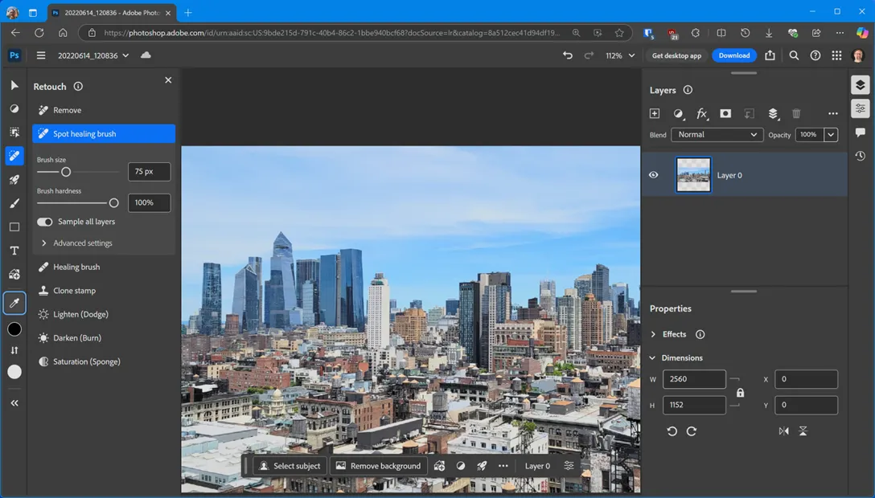Viewport: 875px width, 498px height.
Task: Click the blue Download button
Action: [733, 55]
